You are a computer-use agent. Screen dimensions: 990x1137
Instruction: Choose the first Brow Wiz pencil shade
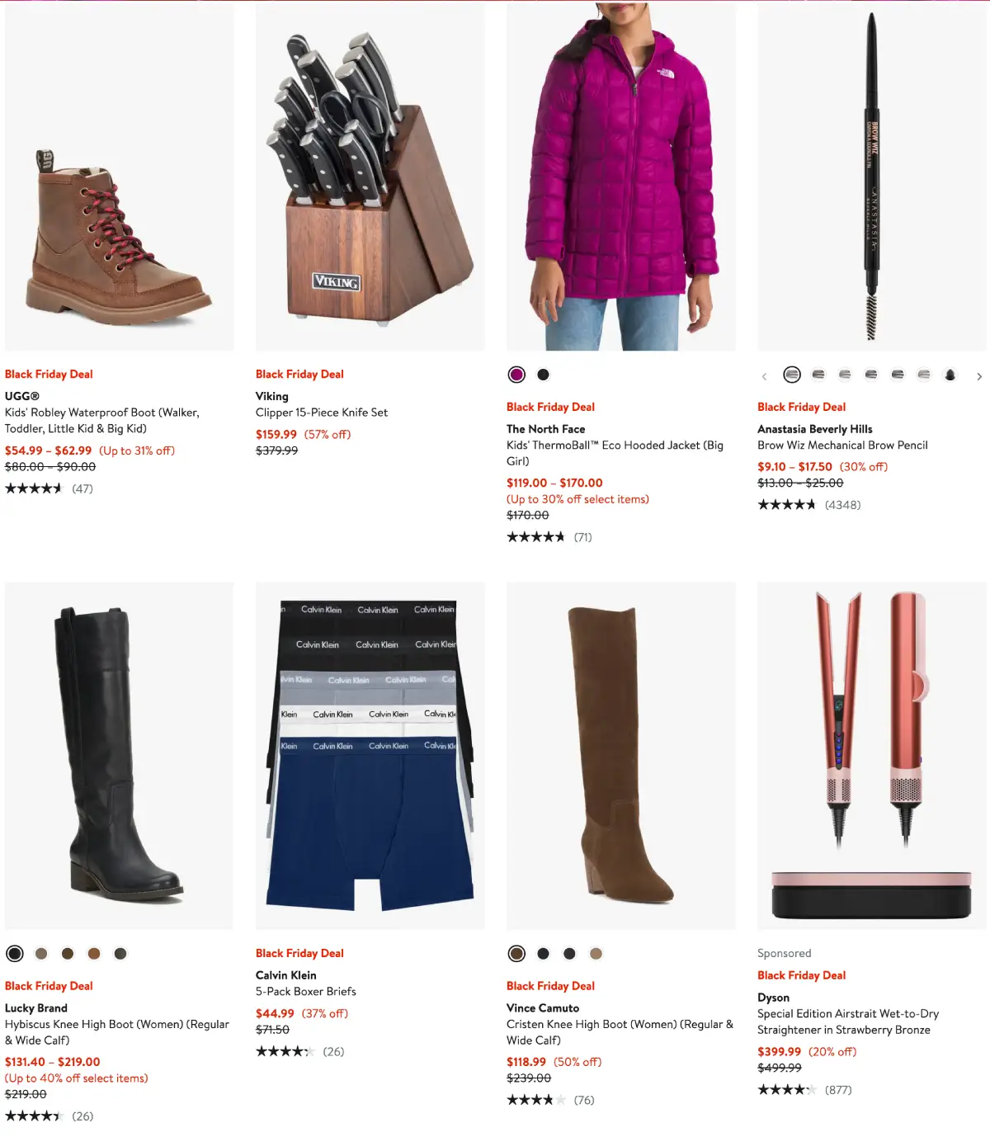coord(792,375)
